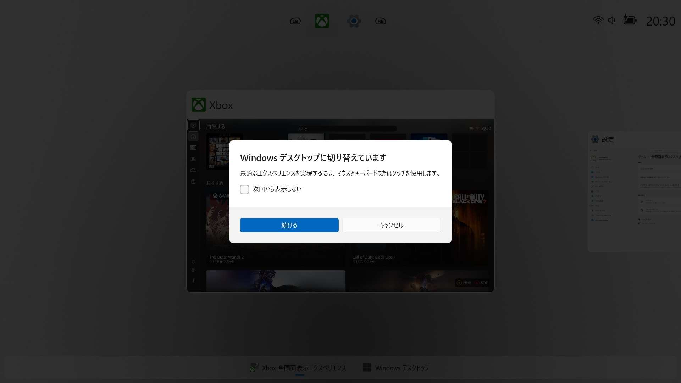Click the downloads icon at the sidebar bottom

193,281
